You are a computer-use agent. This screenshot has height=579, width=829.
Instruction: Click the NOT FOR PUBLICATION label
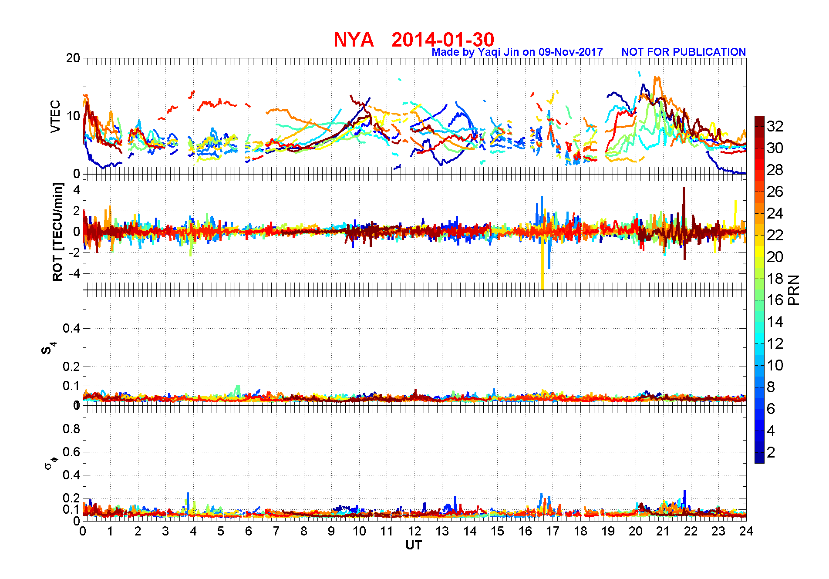tap(684, 52)
